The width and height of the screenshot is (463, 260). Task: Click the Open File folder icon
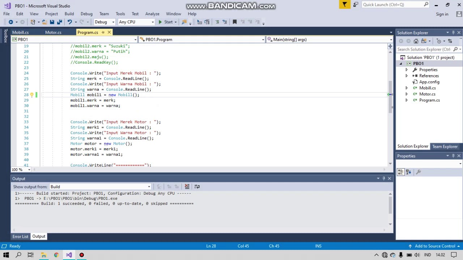pos(44,22)
